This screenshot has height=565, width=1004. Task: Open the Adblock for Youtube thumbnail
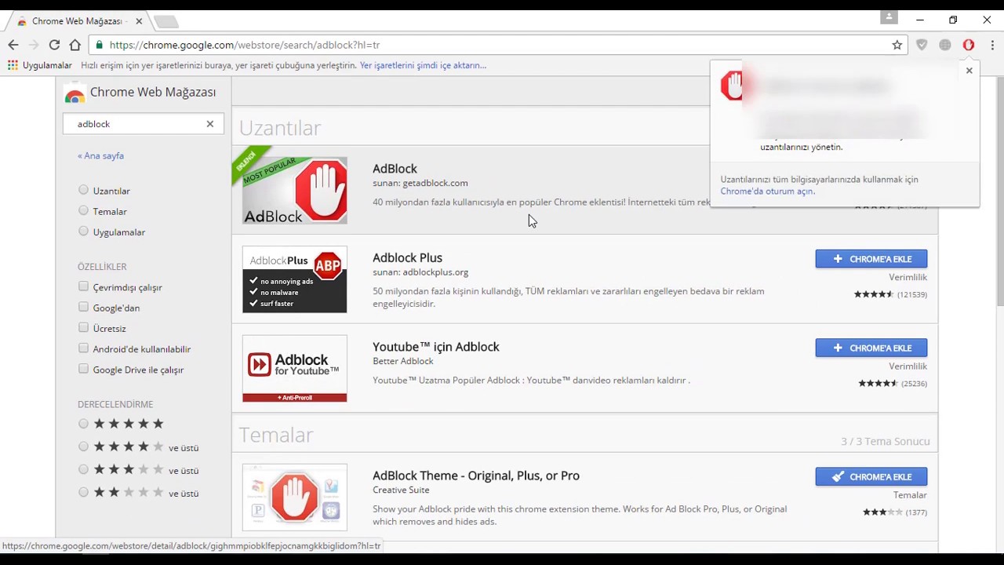(295, 369)
